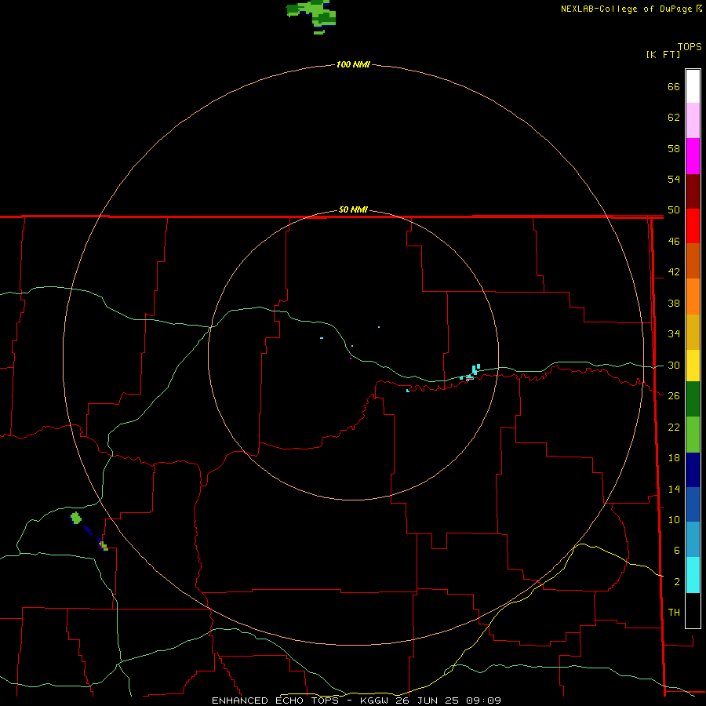Click the medium blue legend swatch
This screenshot has height=706, width=706.
pos(693,504)
